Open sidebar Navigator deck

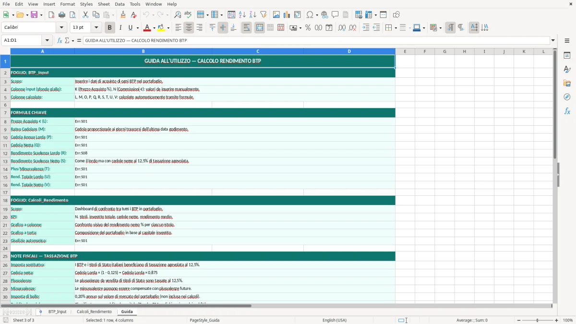(x=567, y=97)
